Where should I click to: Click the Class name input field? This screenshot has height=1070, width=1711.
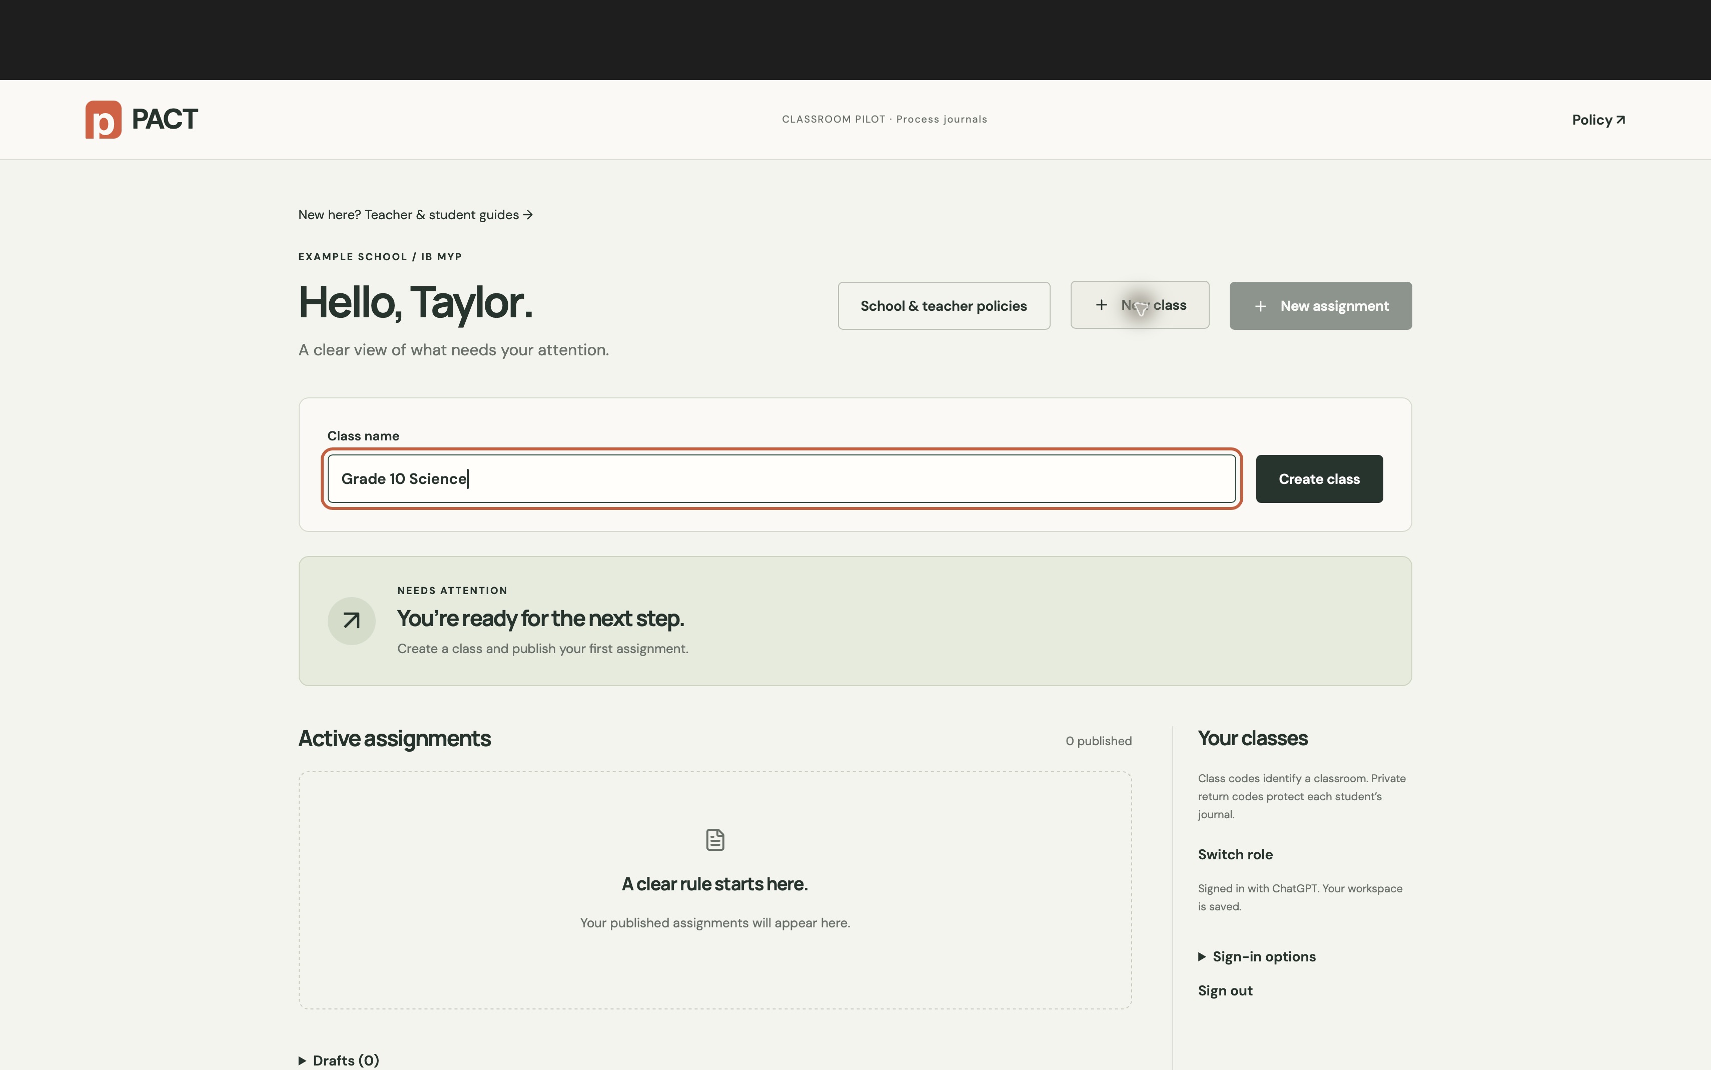[x=781, y=479]
